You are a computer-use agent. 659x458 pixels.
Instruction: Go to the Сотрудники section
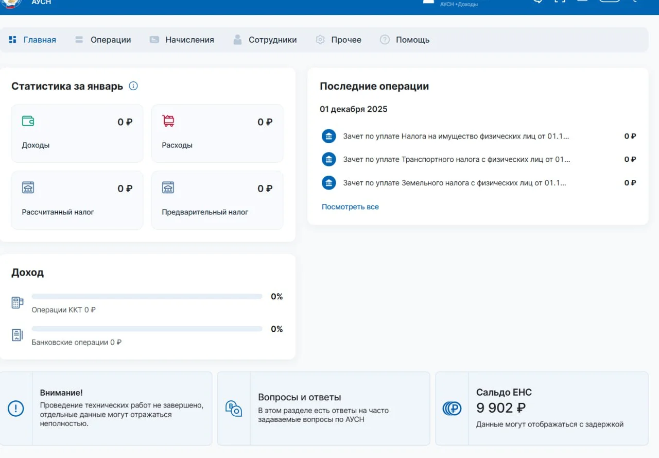pyautogui.click(x=272, y=40)
